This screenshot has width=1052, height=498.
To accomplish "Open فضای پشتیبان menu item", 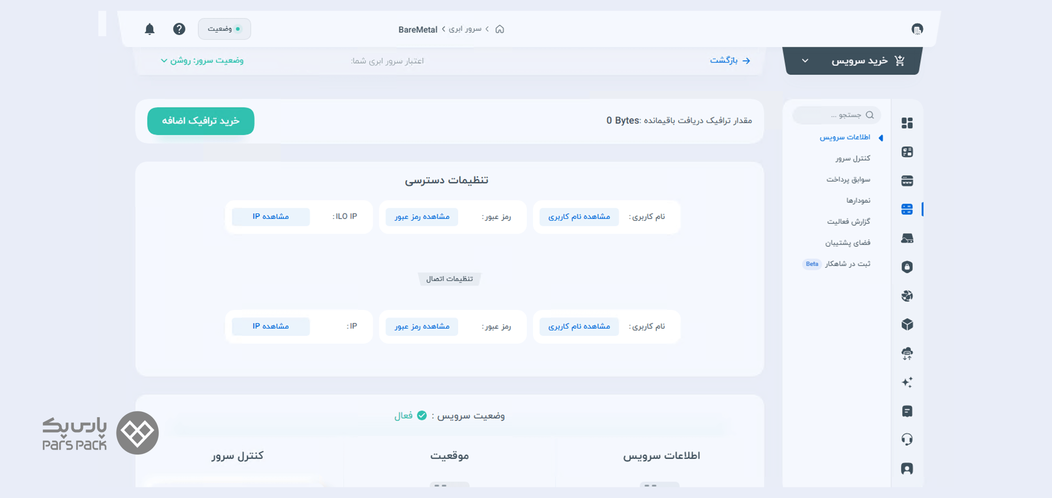I will 848,243.
